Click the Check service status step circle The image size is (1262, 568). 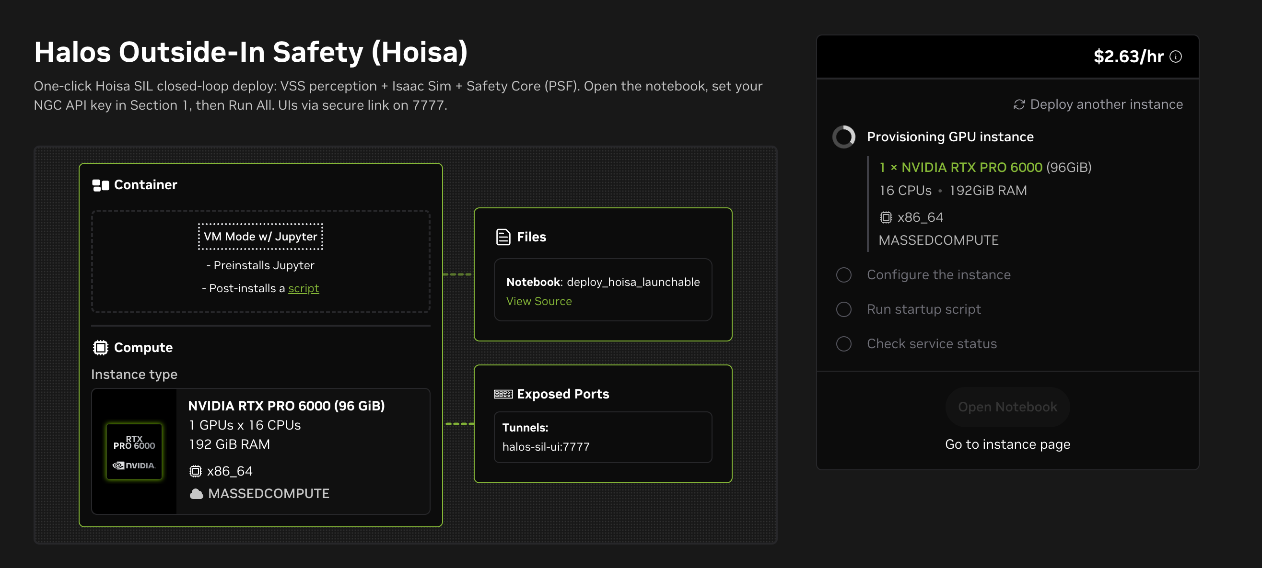(843, 344)
